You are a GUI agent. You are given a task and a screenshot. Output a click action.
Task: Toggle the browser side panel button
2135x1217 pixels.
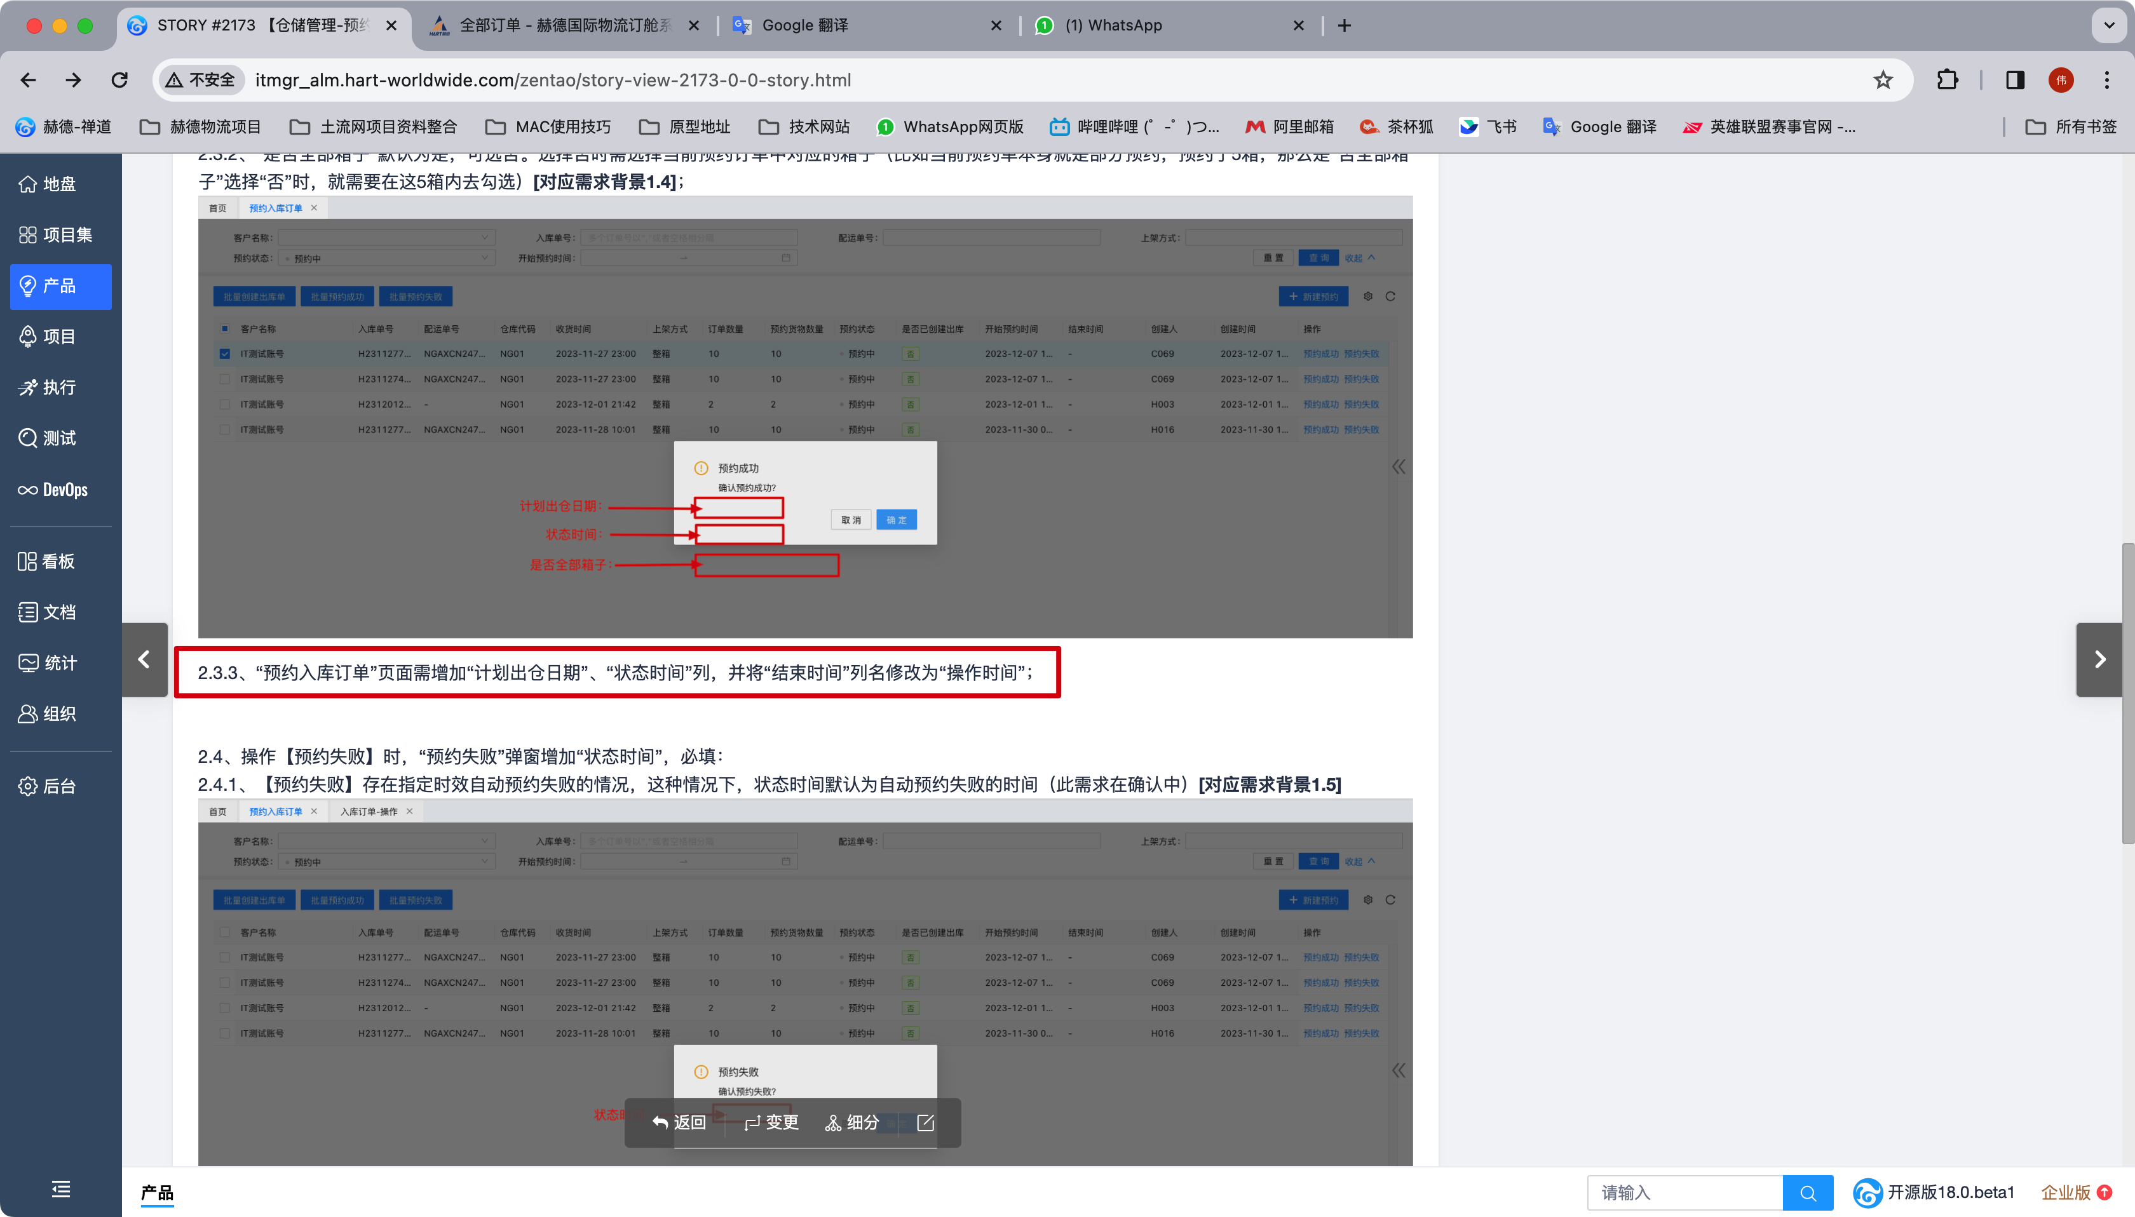(x=2015, y=80)
